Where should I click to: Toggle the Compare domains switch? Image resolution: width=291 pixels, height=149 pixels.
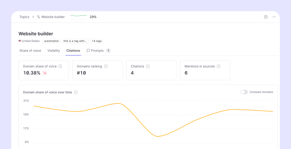coord(244,92)
